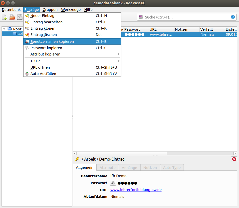Collapse the Root group tree
Screen dimensions: 239x208
(4, 29)
